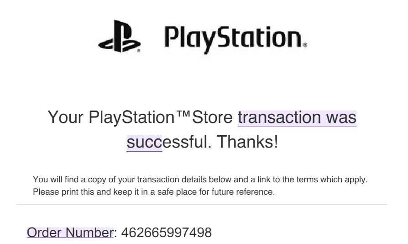This screenshot has height=244, width=408.
Task: Click the registered mark after PlayStation wordmark
Action: [x=305, y=45]
